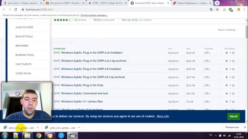Reload the fosshub page
Viewport: 248px width, 139px height.
[15, 9]
